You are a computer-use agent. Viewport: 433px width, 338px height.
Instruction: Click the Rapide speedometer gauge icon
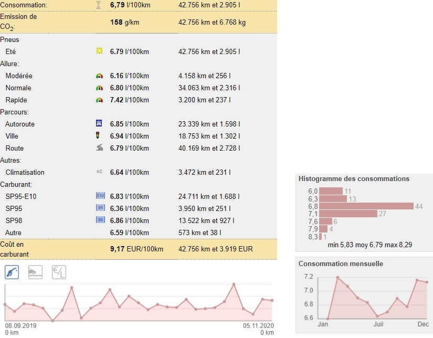99,100
